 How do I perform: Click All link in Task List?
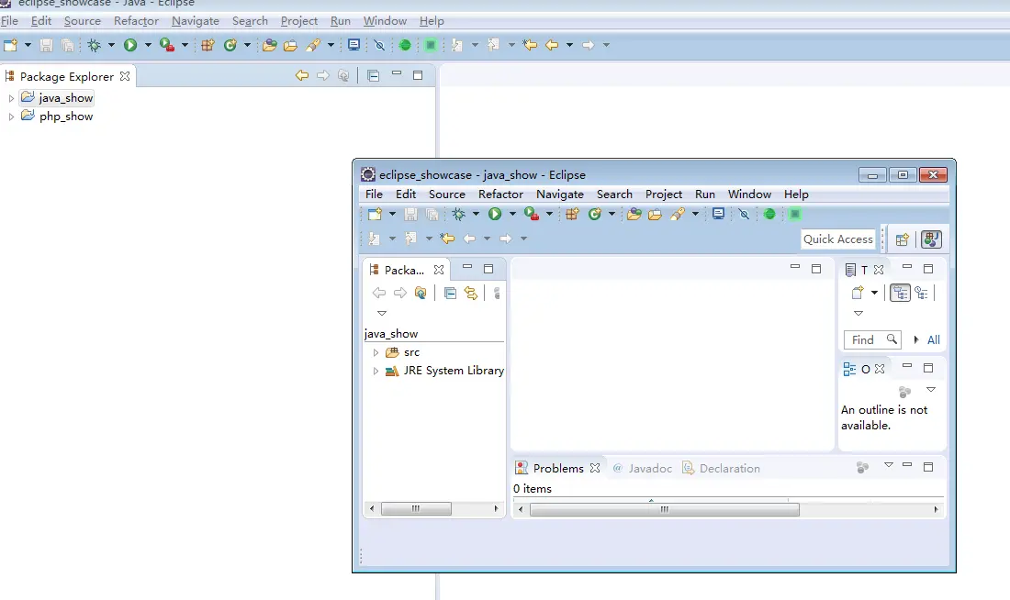(934, 340)
